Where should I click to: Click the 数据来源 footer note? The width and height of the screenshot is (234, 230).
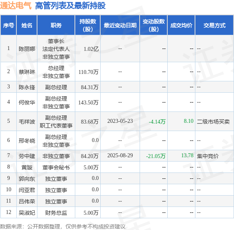[63, 226]
